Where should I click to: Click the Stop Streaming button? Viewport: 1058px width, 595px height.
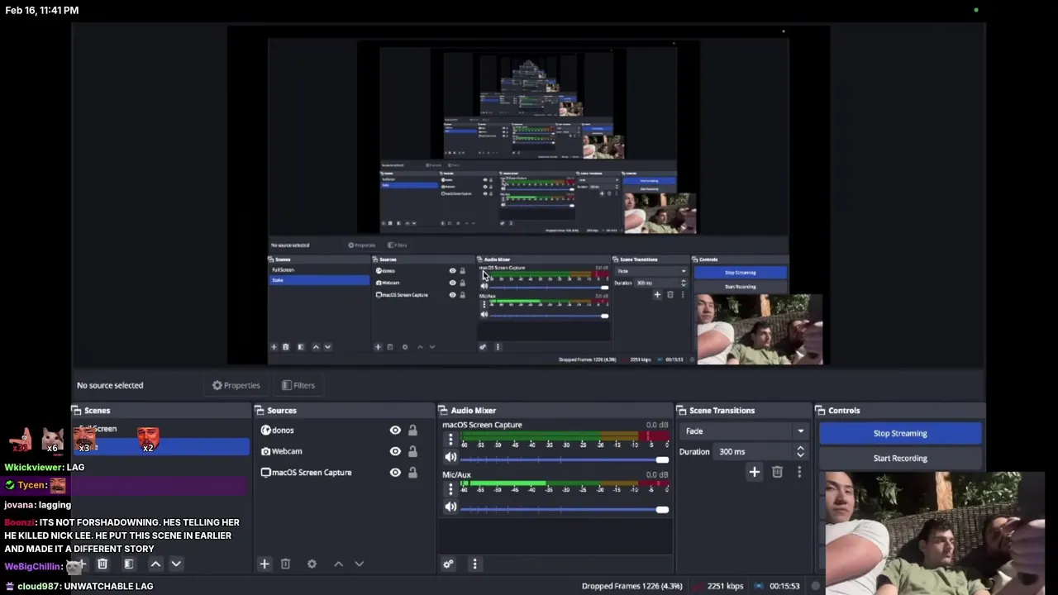point(900,433)
